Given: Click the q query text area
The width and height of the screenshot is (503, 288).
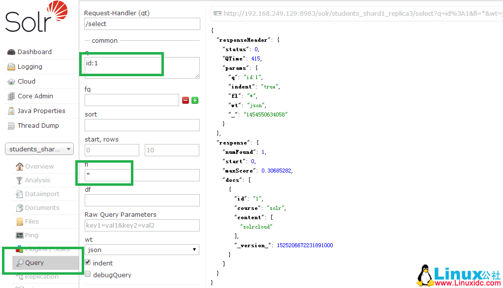Looking at the screenshot, I should tap(142, 67).
